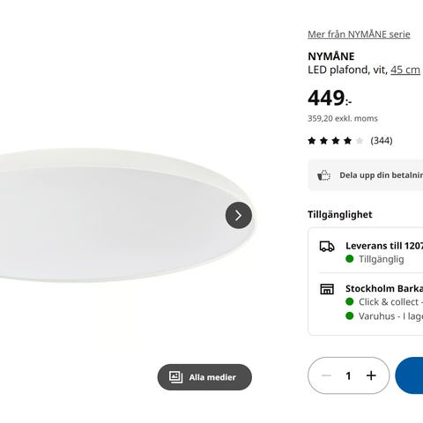The height and width of the screenshot is (423, 423).
Task: Open Dela upp din betalning option
Action: 366,175
